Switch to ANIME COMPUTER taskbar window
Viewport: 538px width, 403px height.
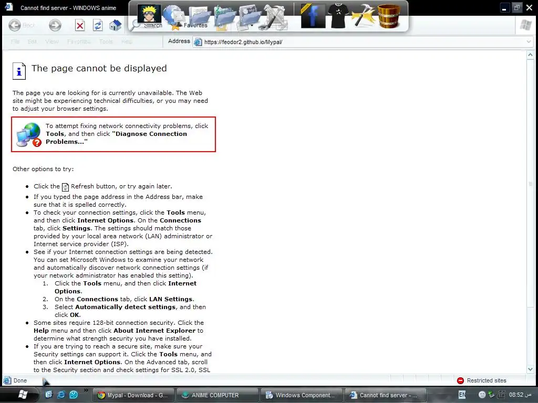217,395
